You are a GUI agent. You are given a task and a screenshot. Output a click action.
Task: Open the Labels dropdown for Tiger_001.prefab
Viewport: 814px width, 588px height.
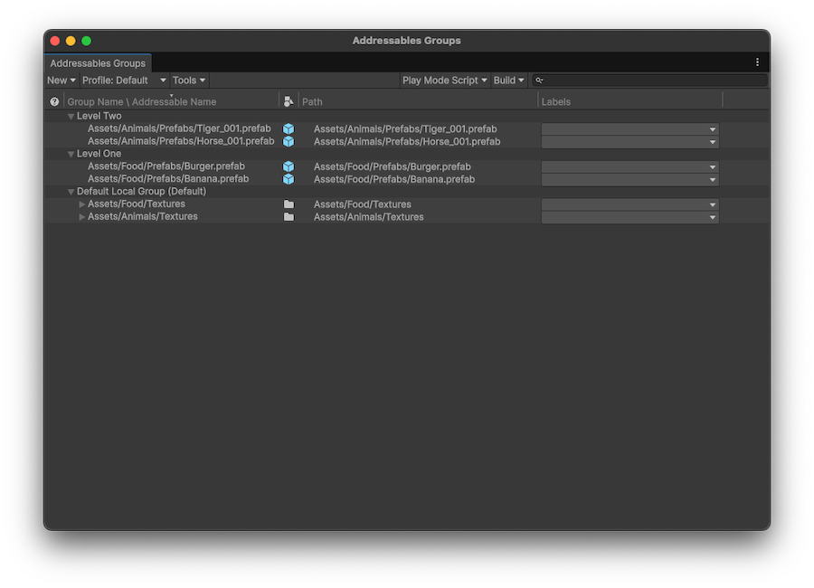[x=712, y=128]
